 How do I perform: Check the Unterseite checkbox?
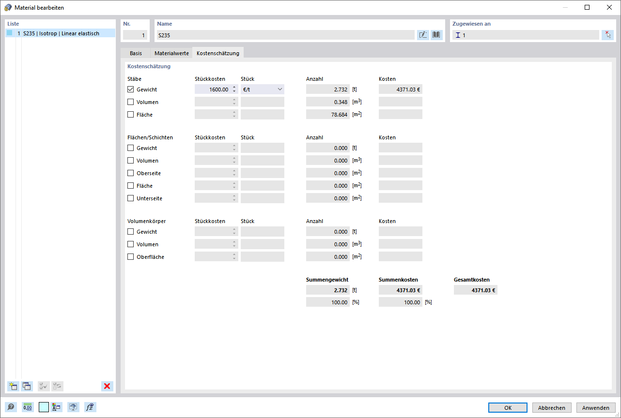[x=131, y=198]
